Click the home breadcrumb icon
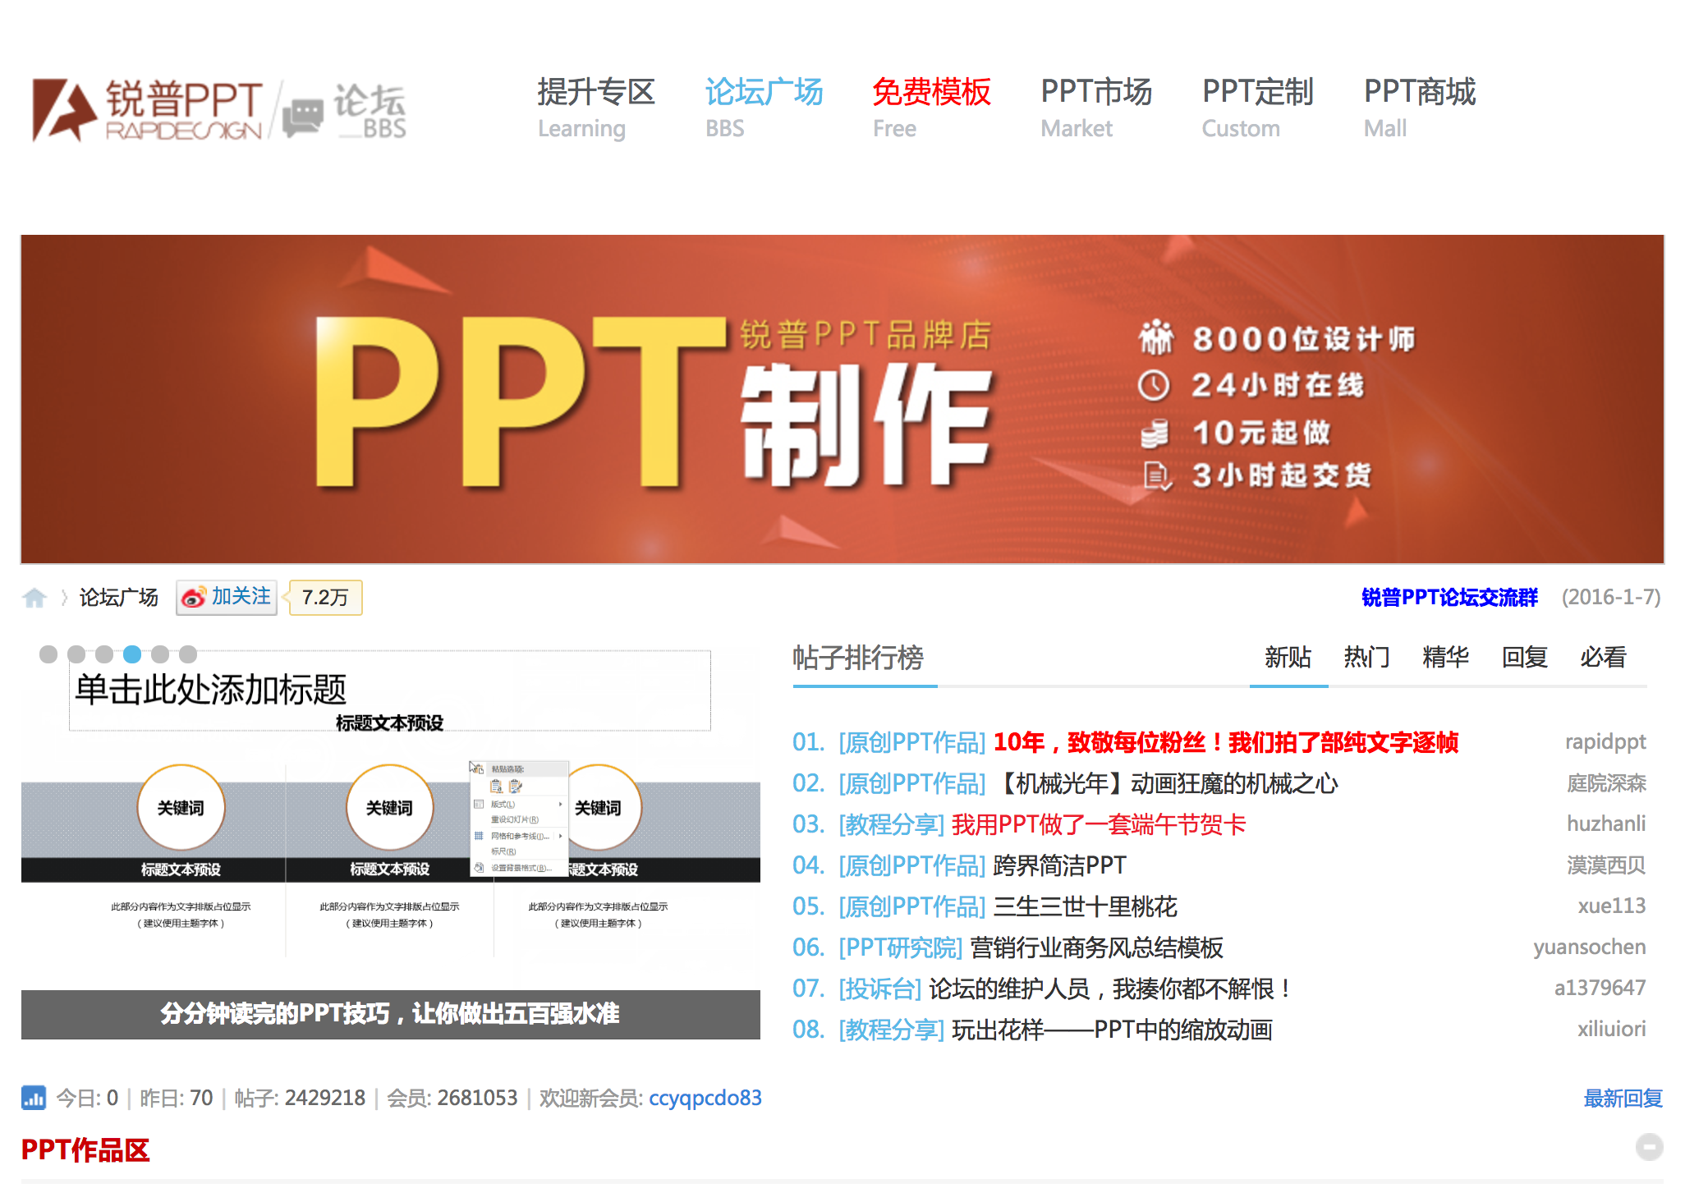Viewport: 1685px width, 1202px height. 34,598
